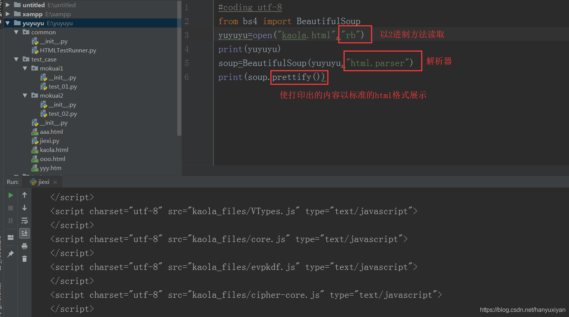Click VTypes.js script line in output
The height and width of the screenshot is (317, 569).
(234, 211)
